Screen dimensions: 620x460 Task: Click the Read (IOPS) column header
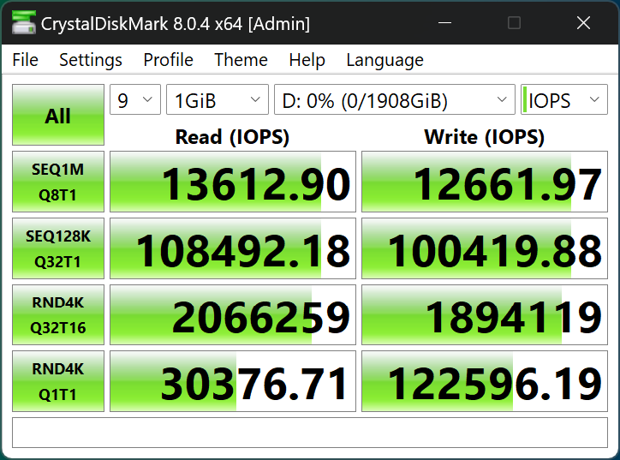(233, 137)
